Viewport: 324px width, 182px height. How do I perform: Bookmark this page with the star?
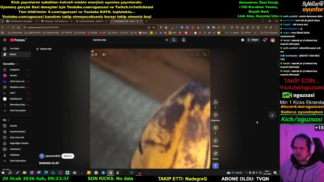click(x=154, y=27)
